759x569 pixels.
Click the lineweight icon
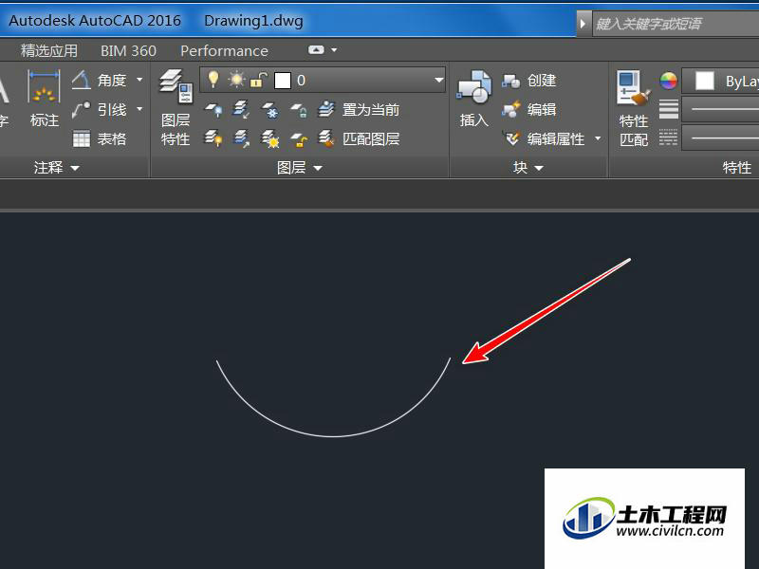click(669, 109)
